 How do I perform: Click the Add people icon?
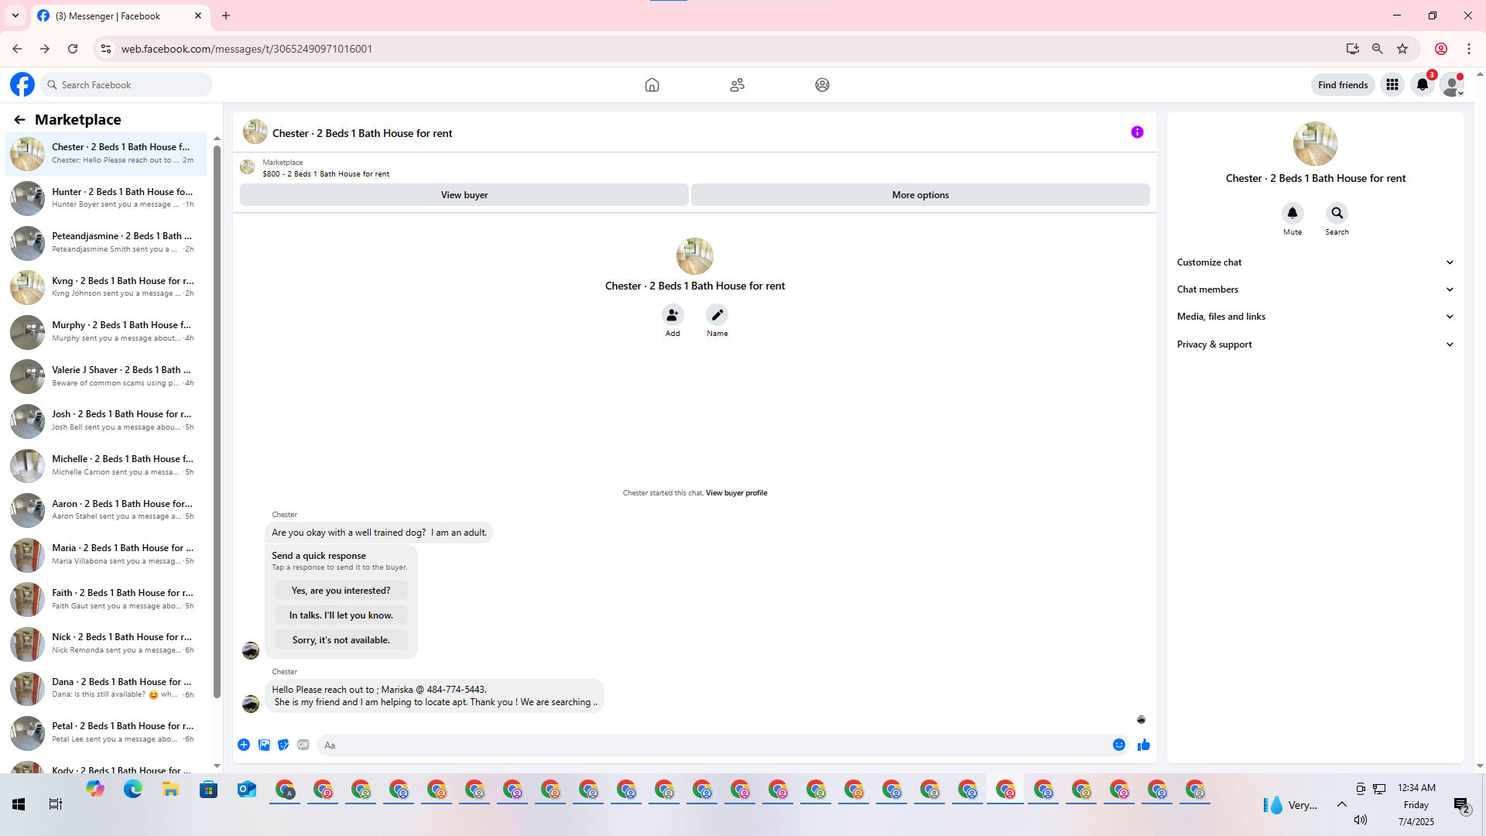click(672, 315)
